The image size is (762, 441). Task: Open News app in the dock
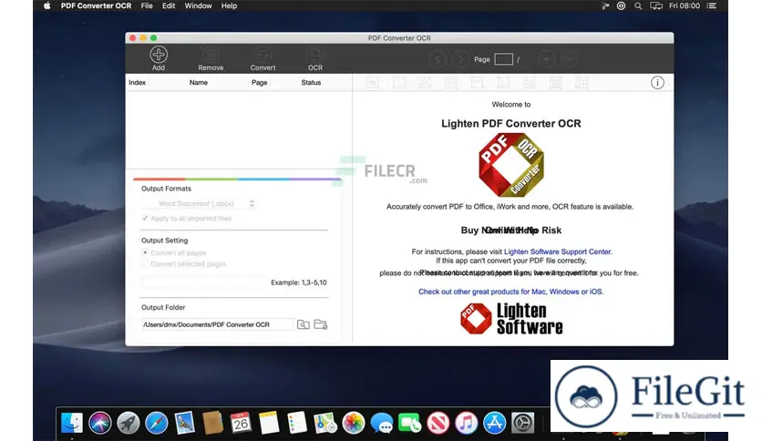point(438,423)
